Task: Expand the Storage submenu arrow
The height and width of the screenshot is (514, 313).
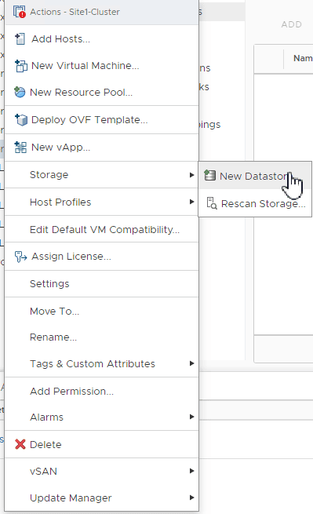Action: 191,175
